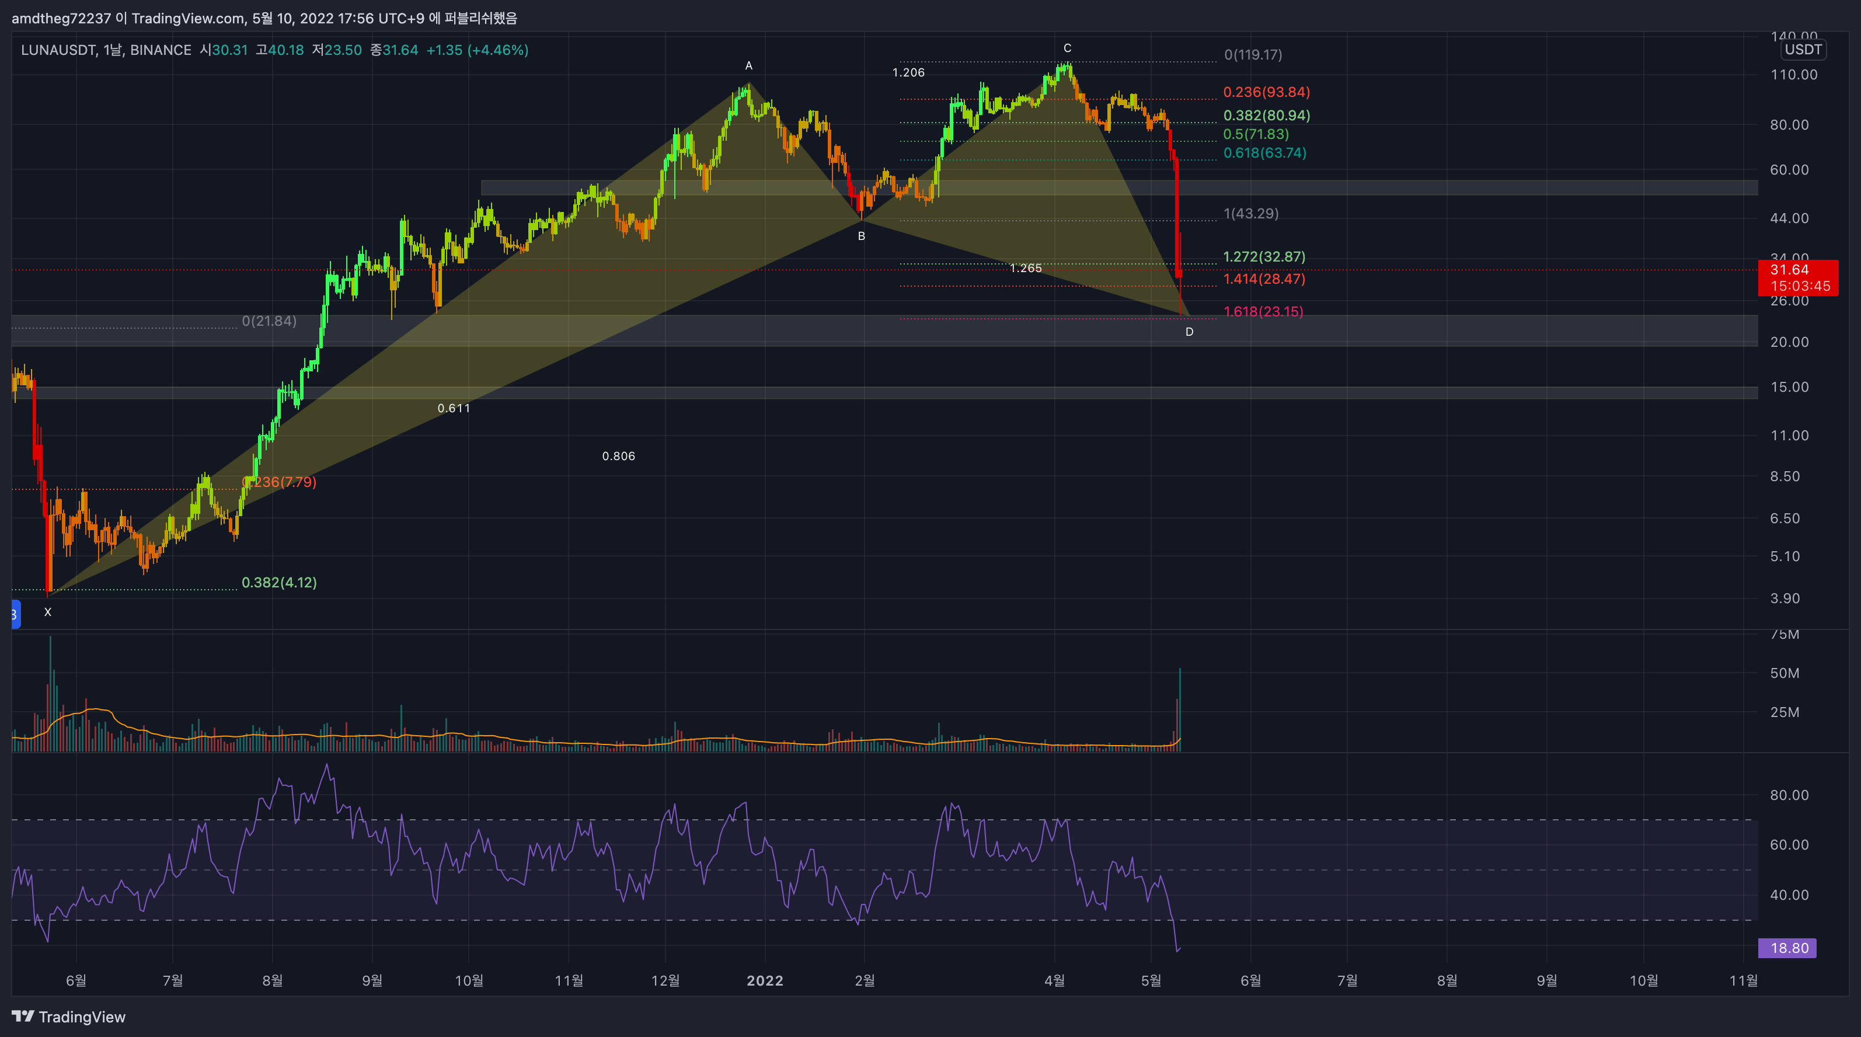Click the 1.618(23.15) Fibonacci level label

(x=1263, y=311)
